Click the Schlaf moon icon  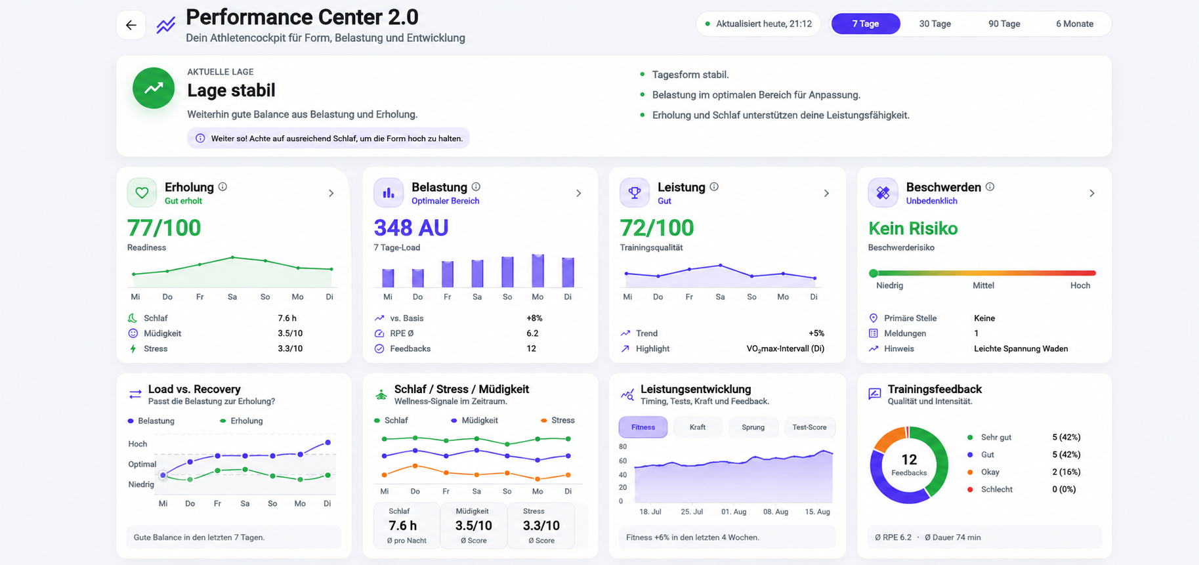pos(133,318)
